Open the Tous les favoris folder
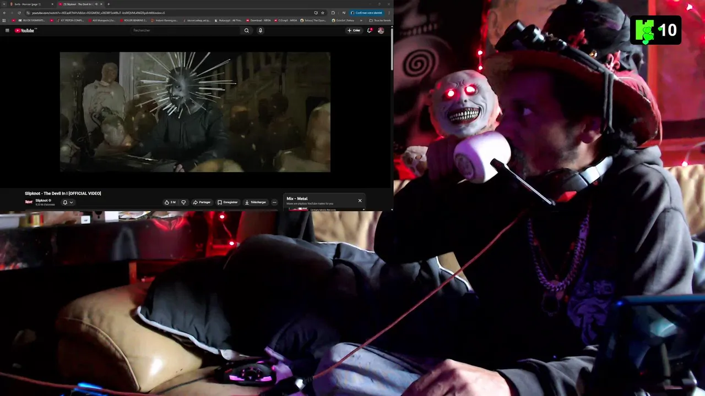Viewport: 705px width, 396px height. pos(380,20)
